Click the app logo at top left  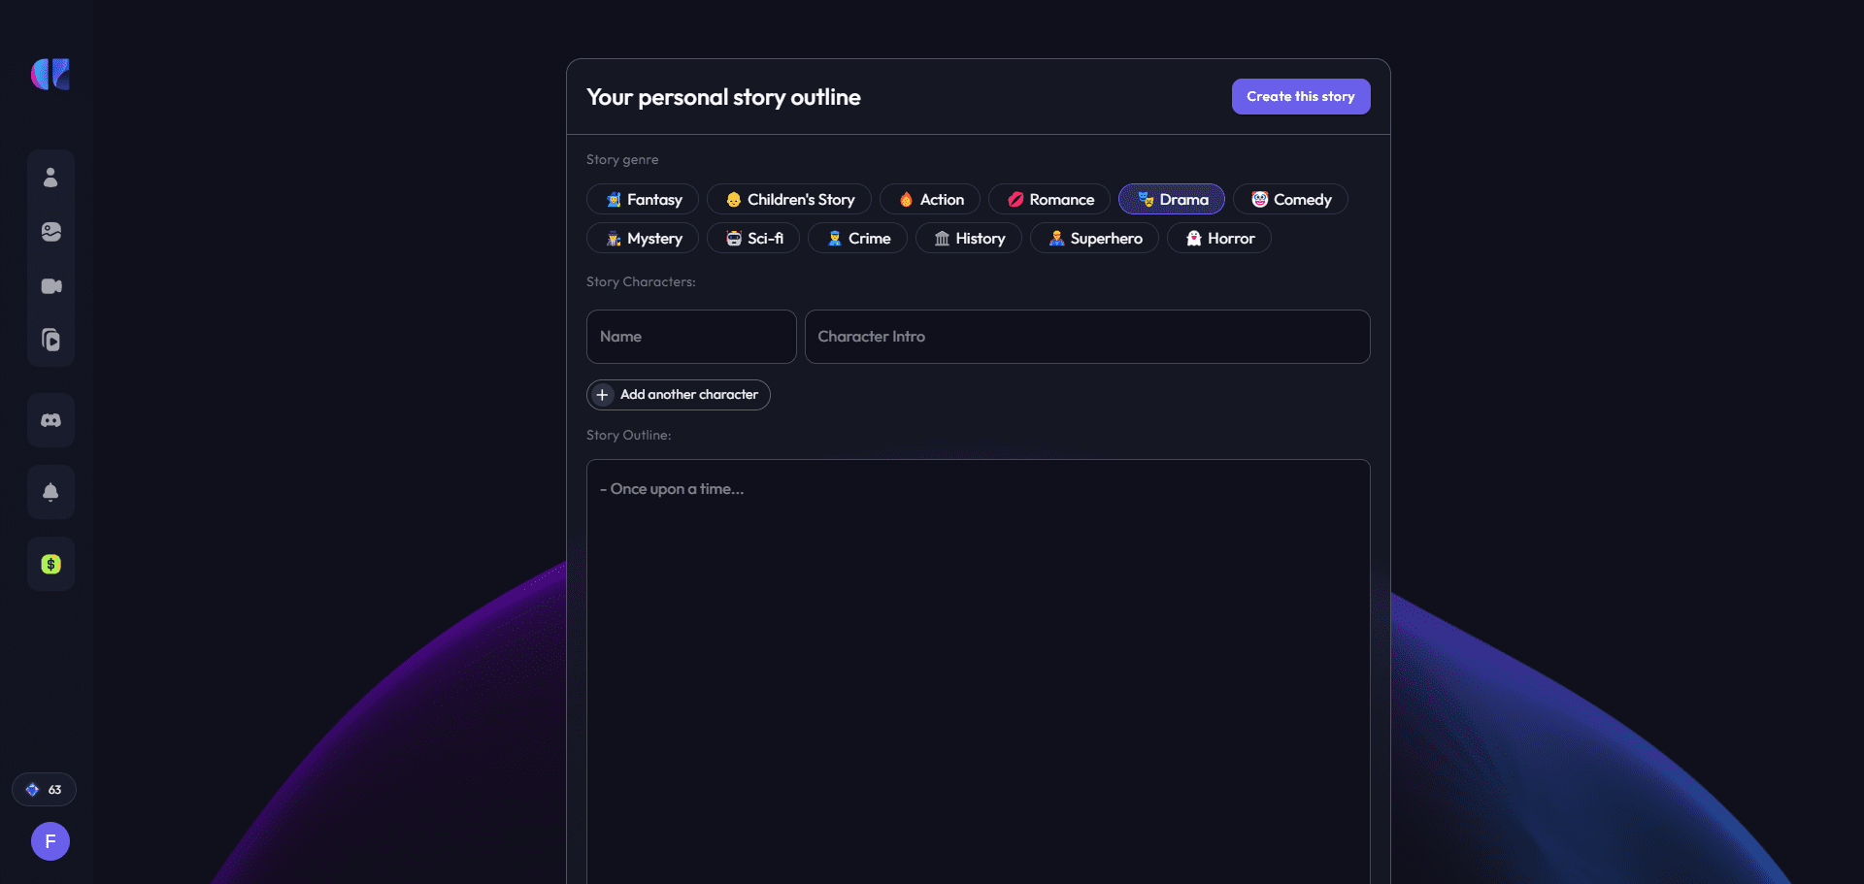[50, 74]
